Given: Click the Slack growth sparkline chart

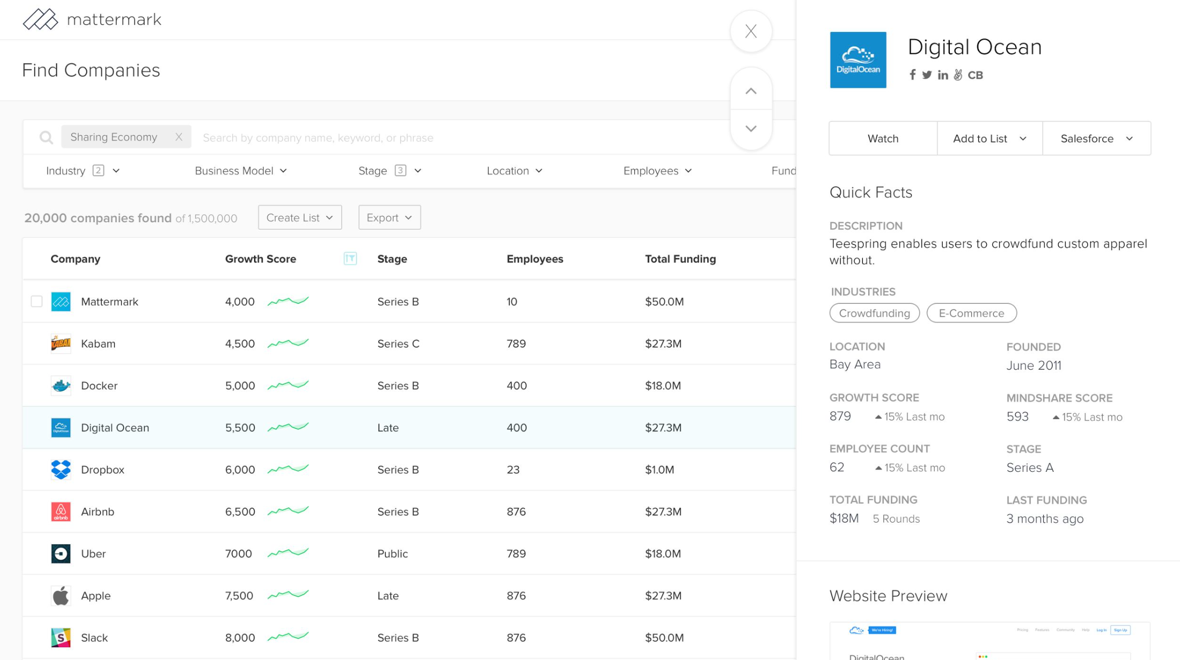Looking at the screenshot, I should click(x=288, y=636).
